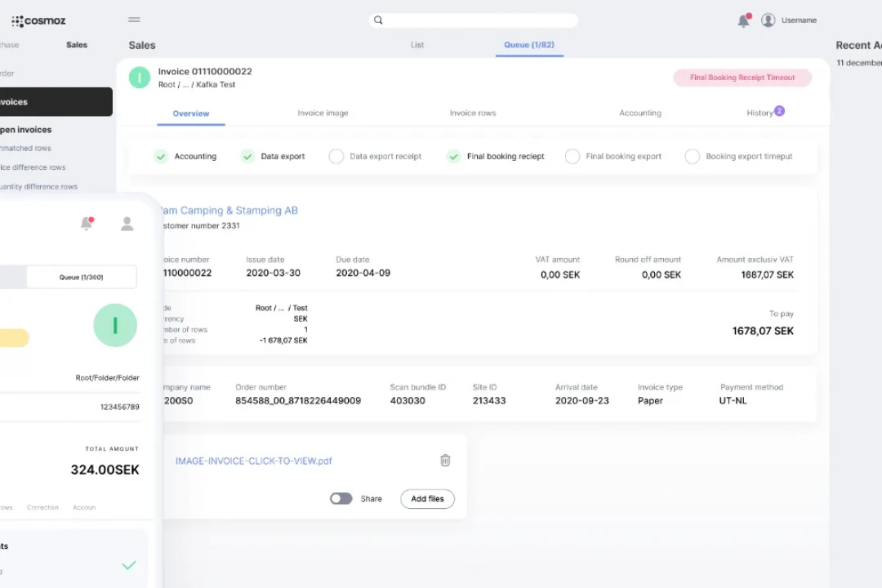Open notifications bell in top header
The image size is (882, 588).
click(x=743, y=21)
